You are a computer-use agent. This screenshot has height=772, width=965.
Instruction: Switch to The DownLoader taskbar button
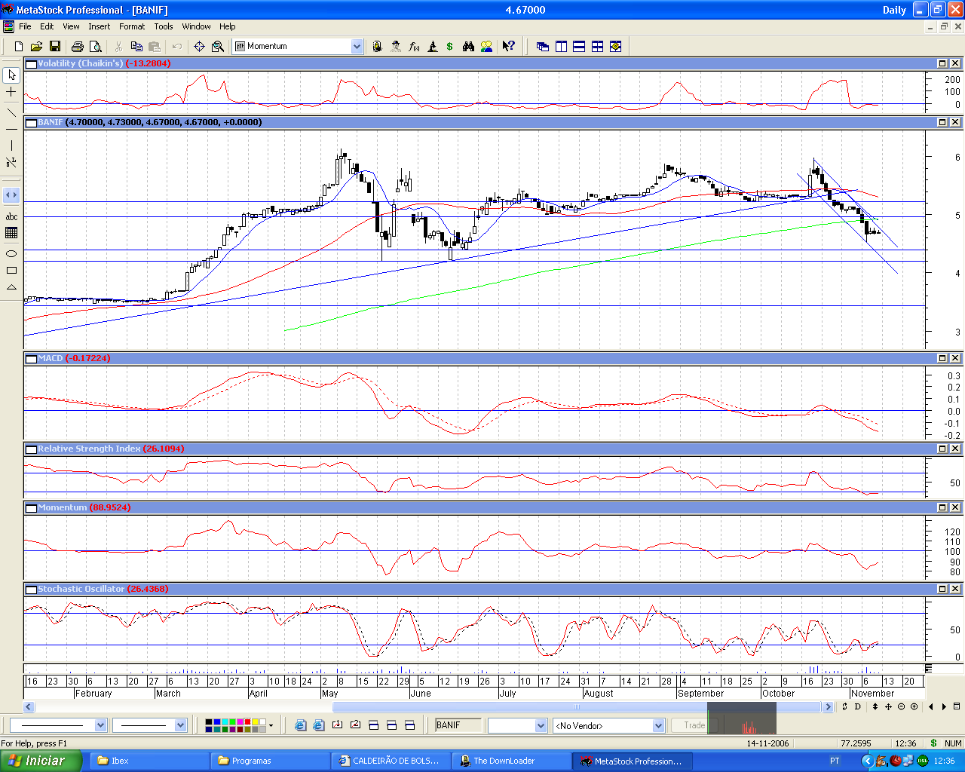click(x=510, y=761)
